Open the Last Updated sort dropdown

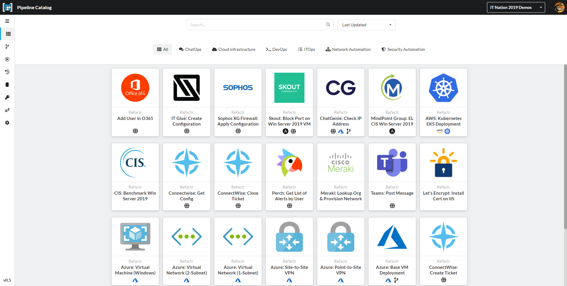click(x=367, y=25)
